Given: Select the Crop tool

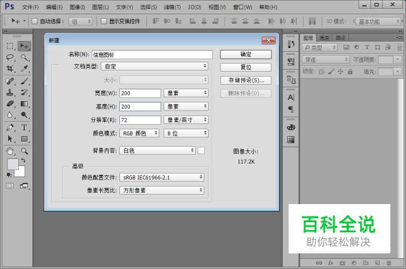Looking at the screenshot, I should pos(10,69).
